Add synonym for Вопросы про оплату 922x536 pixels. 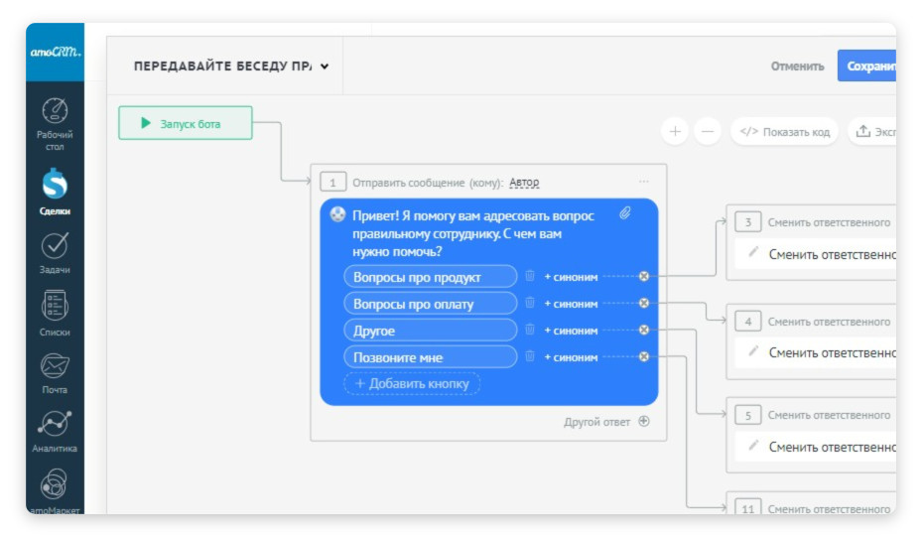571,304
